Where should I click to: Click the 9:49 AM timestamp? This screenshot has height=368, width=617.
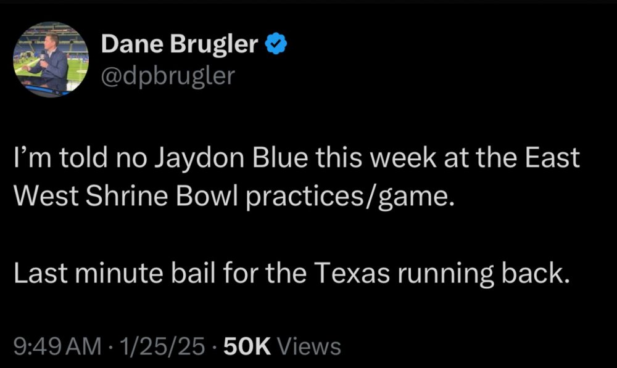click(x=57, y=346)
